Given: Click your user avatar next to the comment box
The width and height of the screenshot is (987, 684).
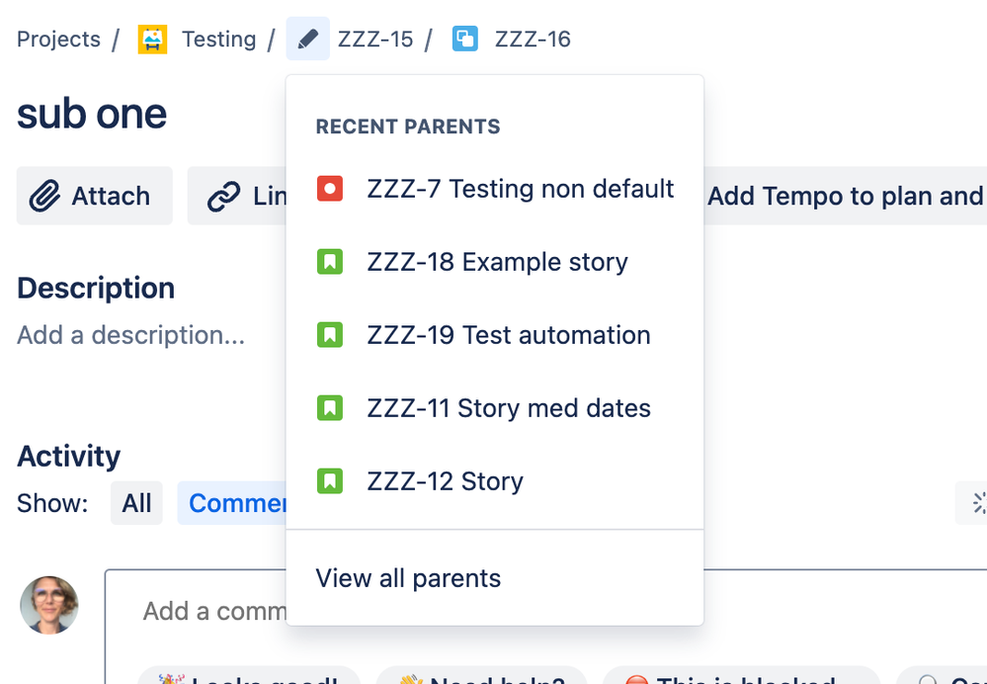Looking at the screenshot, I should [48, 605].
